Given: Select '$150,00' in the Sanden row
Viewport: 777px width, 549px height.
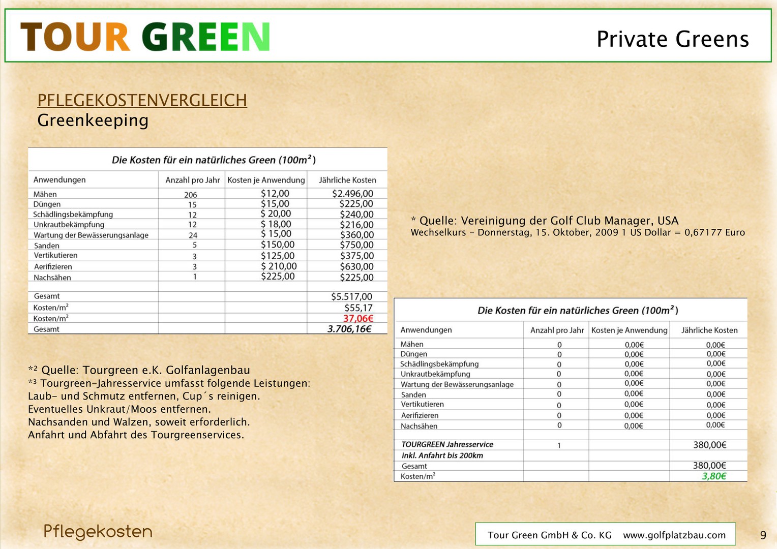Looking at the screenshot, I should tap(278, 245).
